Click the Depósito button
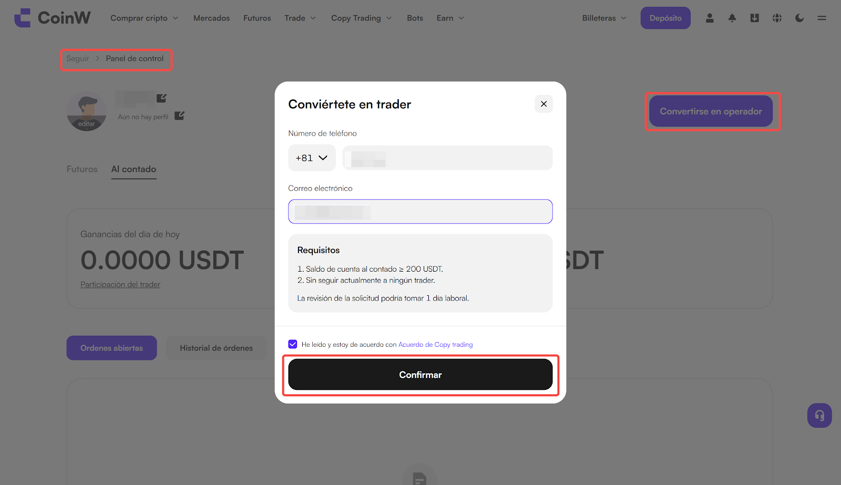This screenshot has width=841, height=485. 665,18
